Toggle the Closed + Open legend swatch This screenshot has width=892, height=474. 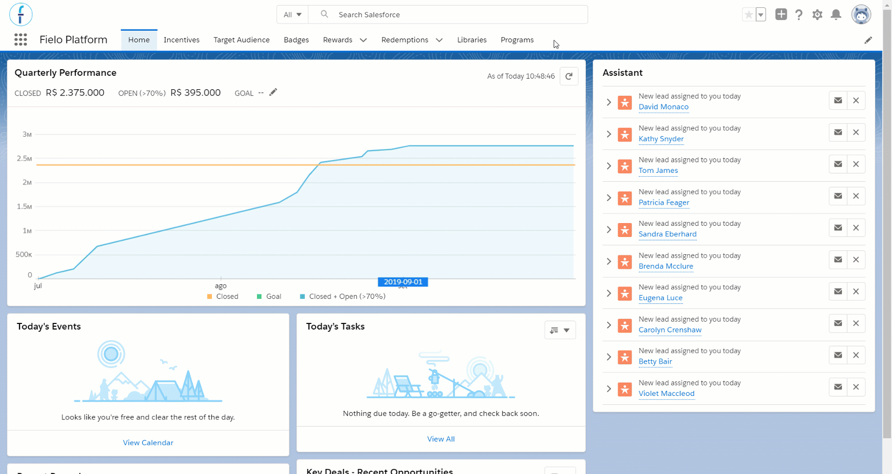[302, 297]
